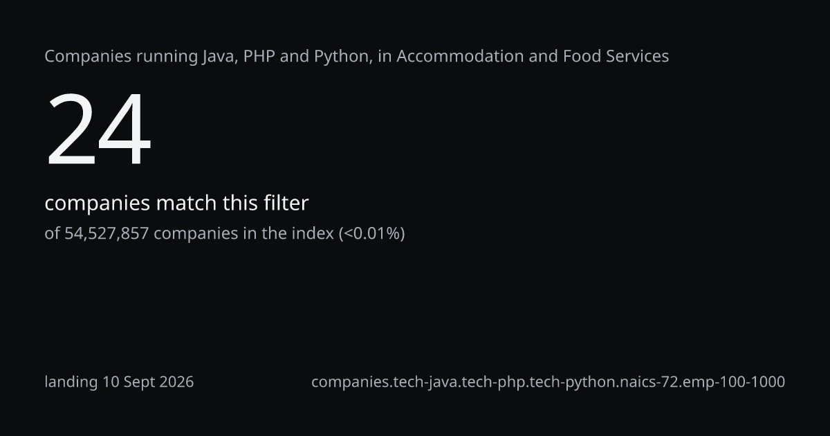Click the 'companies match this filter' text
The width and height of the screenshot is (830, 436).
(176, 203)
